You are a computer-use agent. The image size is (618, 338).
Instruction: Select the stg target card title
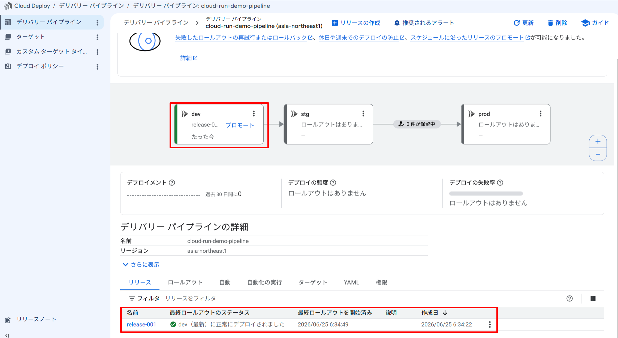tap(305, 114)
